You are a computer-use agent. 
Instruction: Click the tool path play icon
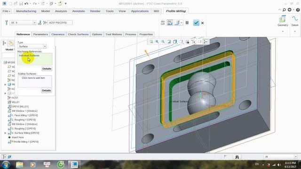coord(170,23)
